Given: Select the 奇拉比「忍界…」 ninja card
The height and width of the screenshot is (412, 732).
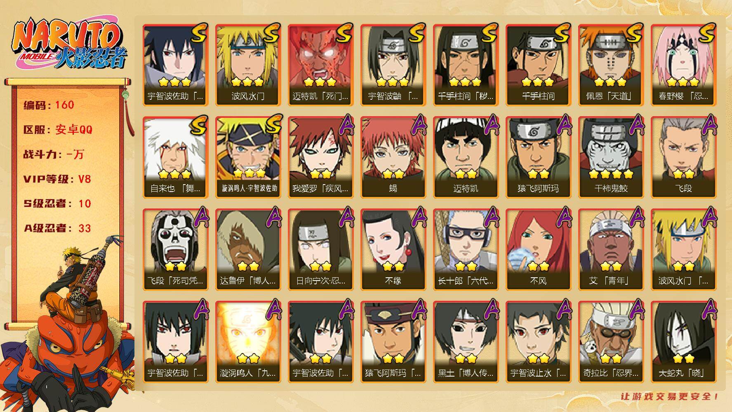Looking at the screenshot, I should (611, 342).
